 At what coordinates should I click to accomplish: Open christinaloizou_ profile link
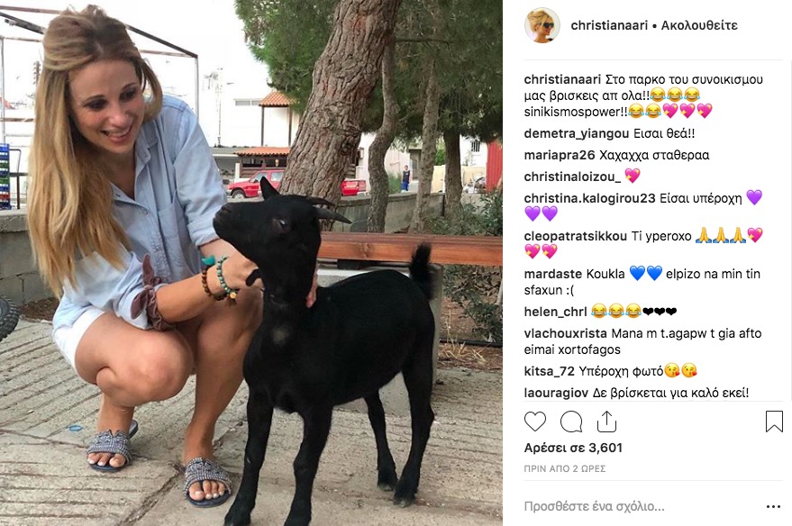(x=572, y=177)
